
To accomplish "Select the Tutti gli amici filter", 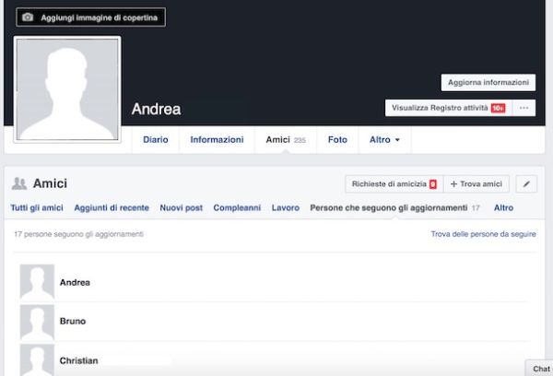I will coord(37,208).
